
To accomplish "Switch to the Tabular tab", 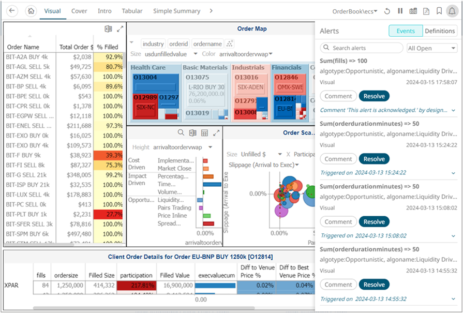I will [x=132, y=10].
